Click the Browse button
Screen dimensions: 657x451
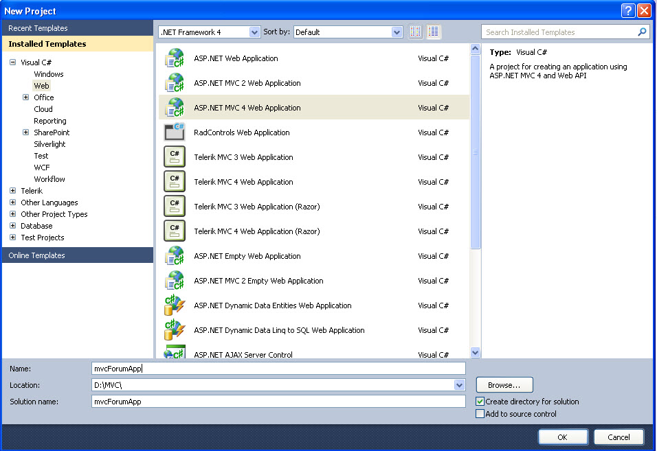(x=504, y=384)
